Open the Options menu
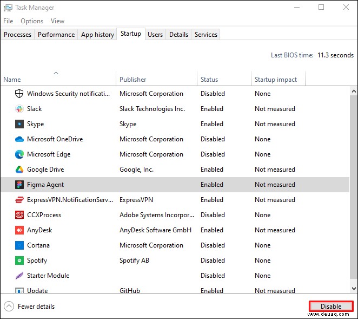The image size is (358, 319). pyautogui.click(x=32, y=21)
